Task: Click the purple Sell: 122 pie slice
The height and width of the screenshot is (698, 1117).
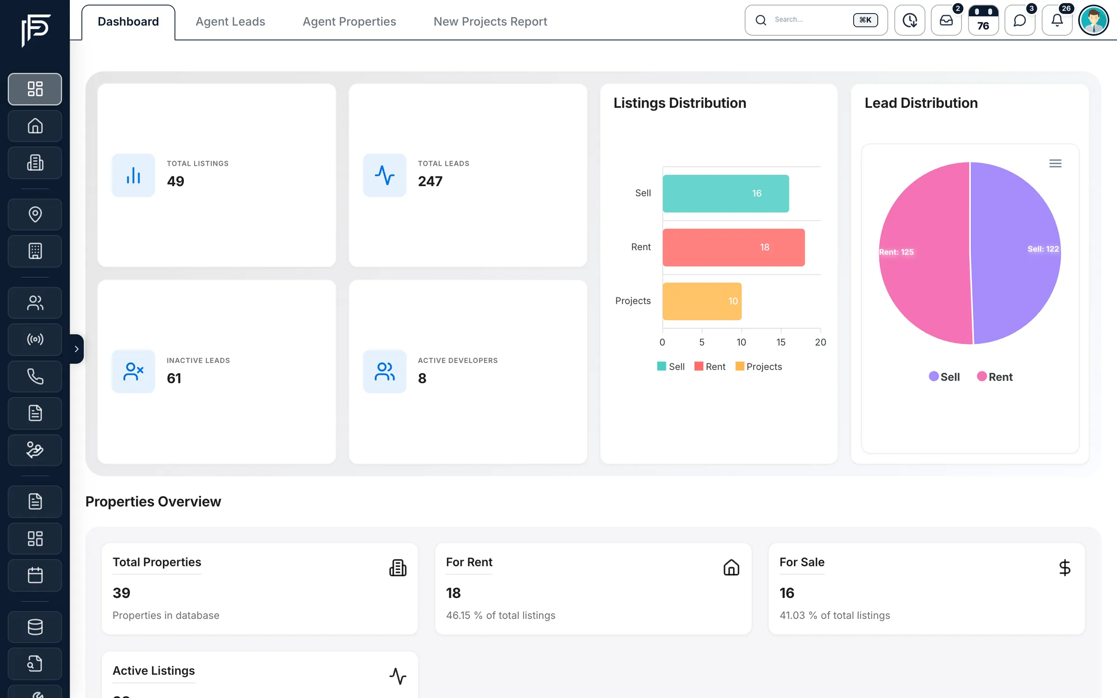Action: pyautogui.click(x=1016, y=254)
